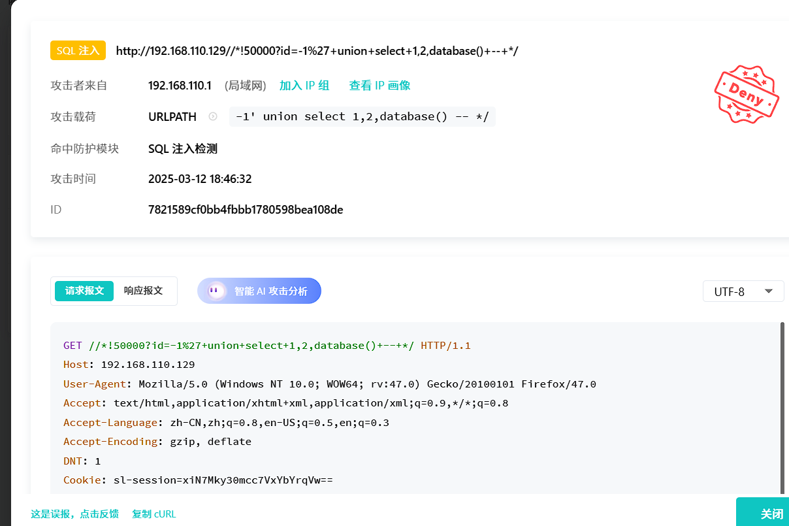Open the 查看 IP 画像 link
789x526 pixels.
(x=379, y=86)
